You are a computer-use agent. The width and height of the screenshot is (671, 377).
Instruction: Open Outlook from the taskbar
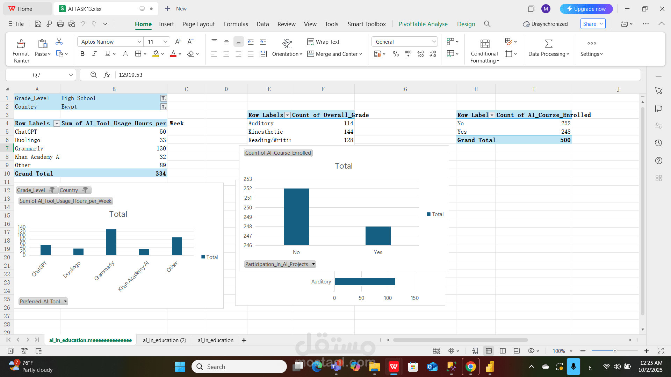pyautogui.click(x=432, y=367)
